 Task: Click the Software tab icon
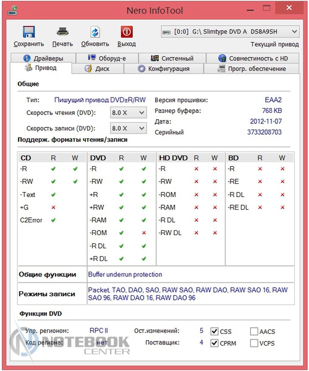click(221, 69)
